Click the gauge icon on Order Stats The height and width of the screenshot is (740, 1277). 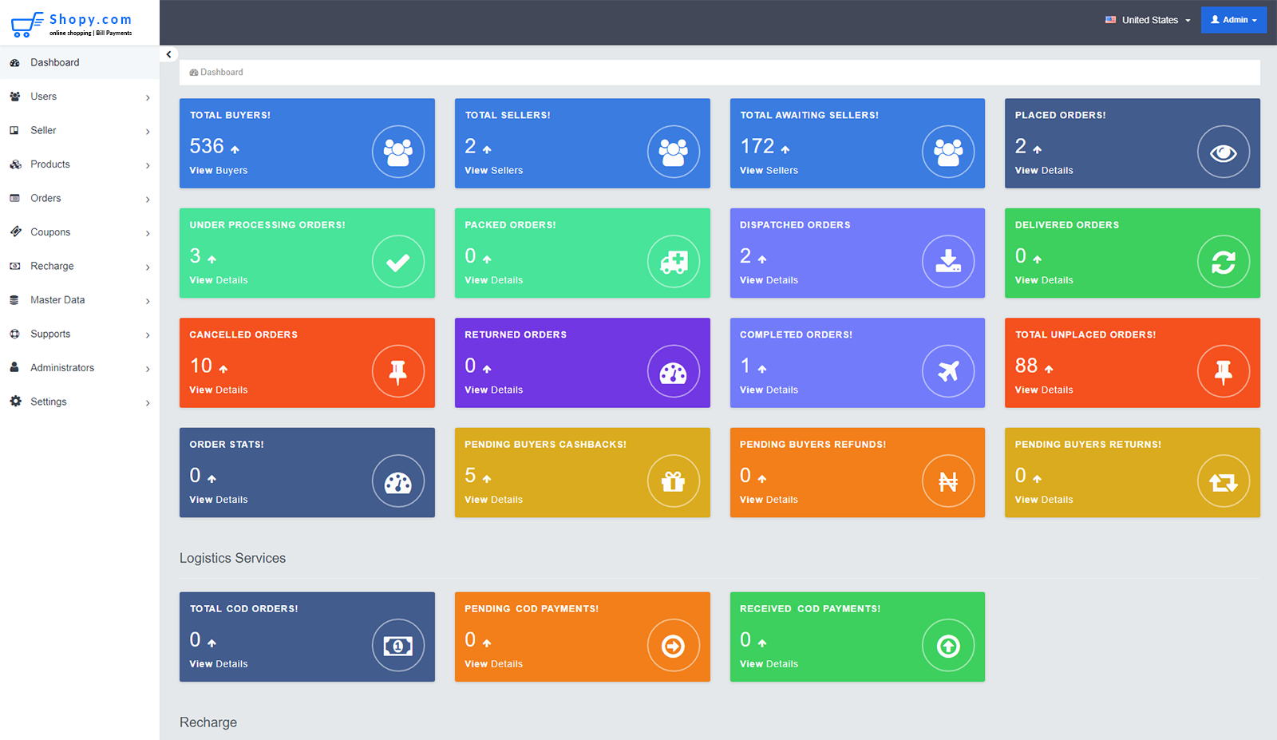pyautogui.click(x=398, y=481)
